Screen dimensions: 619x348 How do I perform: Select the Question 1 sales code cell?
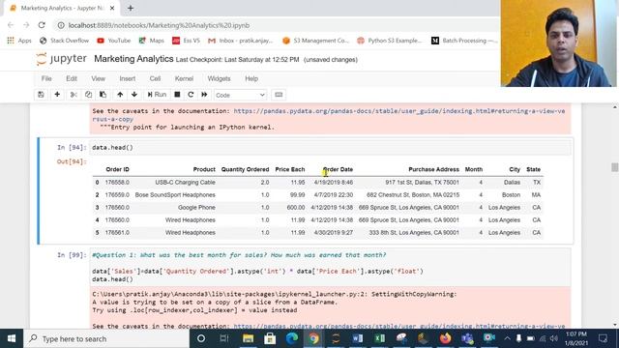tap(330, 267)
